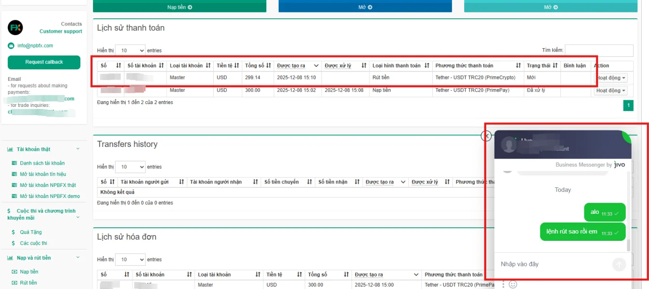Click the Nạp tiền green button at top
The width and height of the screenshot is (649, 289).
click(x=180, y=7)
